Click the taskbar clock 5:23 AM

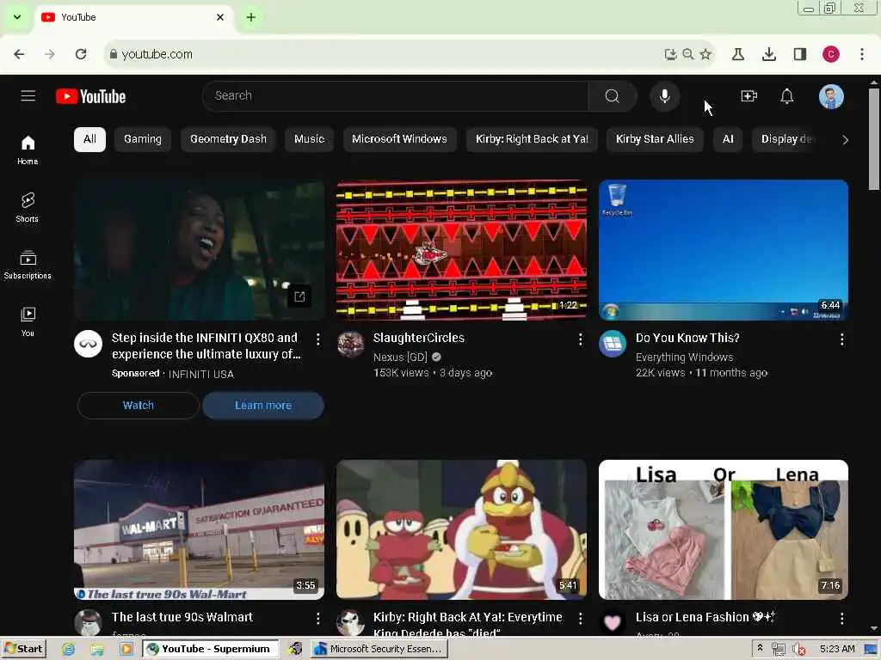point(837,649)
